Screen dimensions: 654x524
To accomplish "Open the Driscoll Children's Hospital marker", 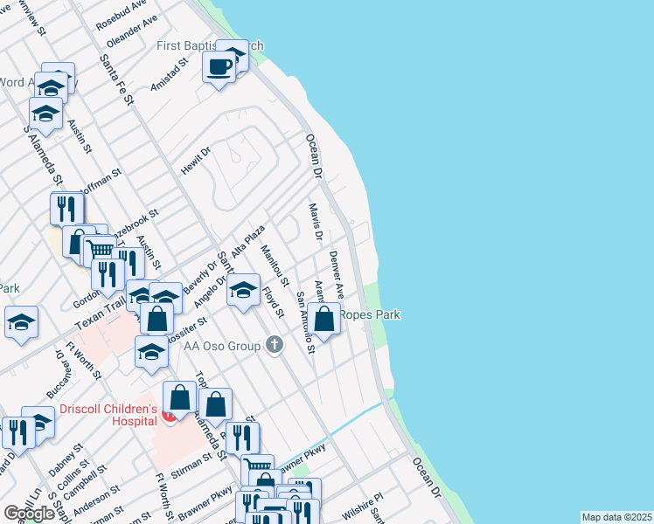I will pos(170,416).
